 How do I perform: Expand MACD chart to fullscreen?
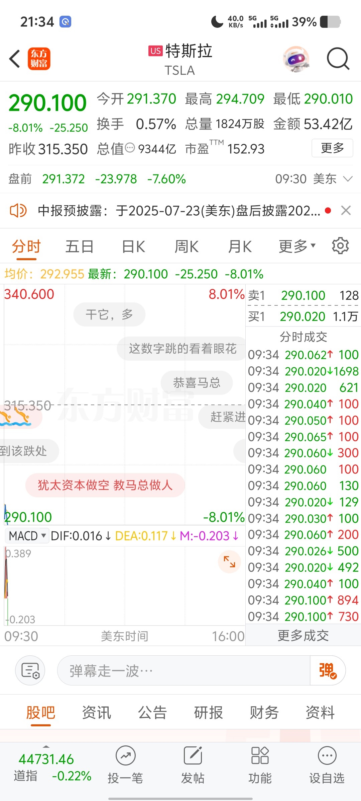click(229, 562)
